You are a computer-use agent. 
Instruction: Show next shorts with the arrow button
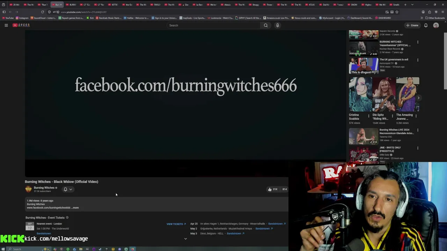[x=418, y=98]
